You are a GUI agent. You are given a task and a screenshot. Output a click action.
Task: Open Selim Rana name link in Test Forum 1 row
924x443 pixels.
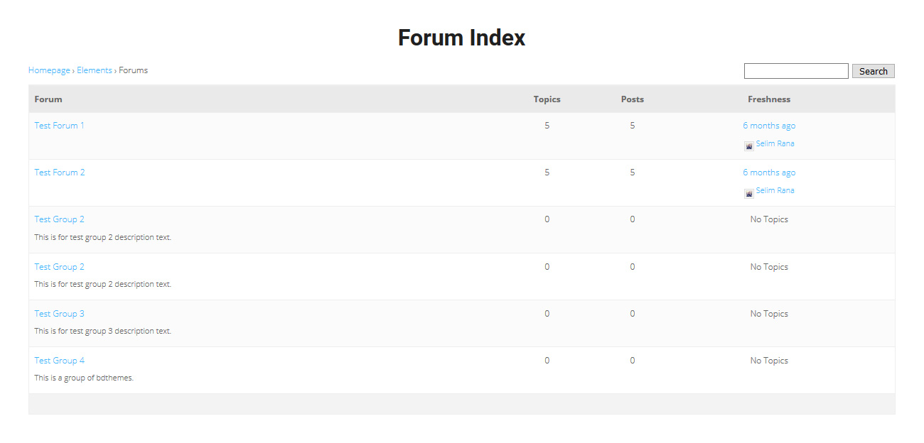click(775, 143)
